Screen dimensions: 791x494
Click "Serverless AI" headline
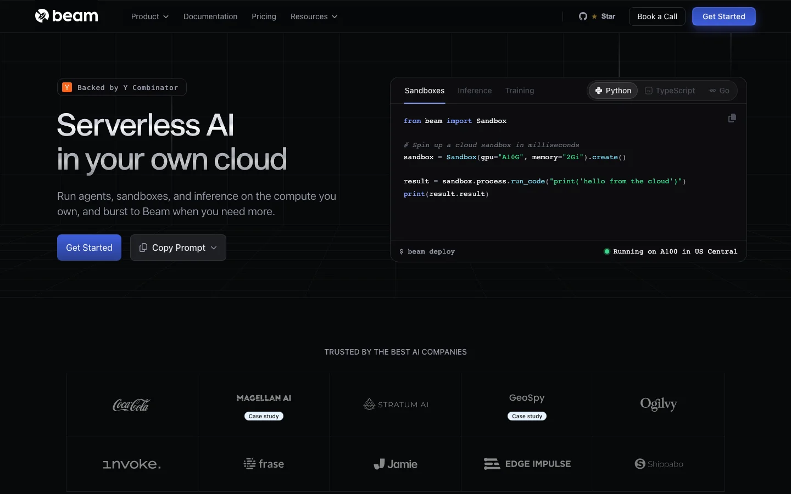pyautogui.click(x=146, y=125)
